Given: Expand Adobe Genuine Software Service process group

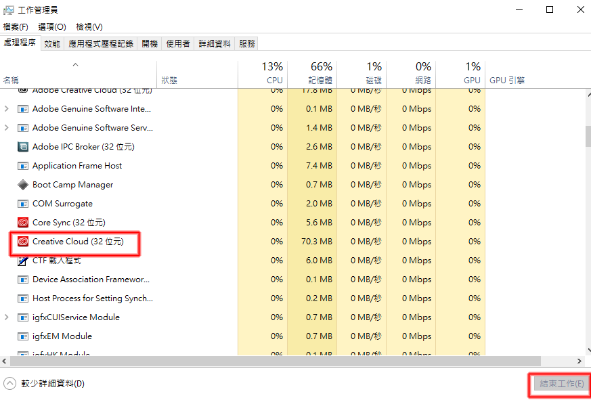Looking at the screenshot, I should pos(6,128).
